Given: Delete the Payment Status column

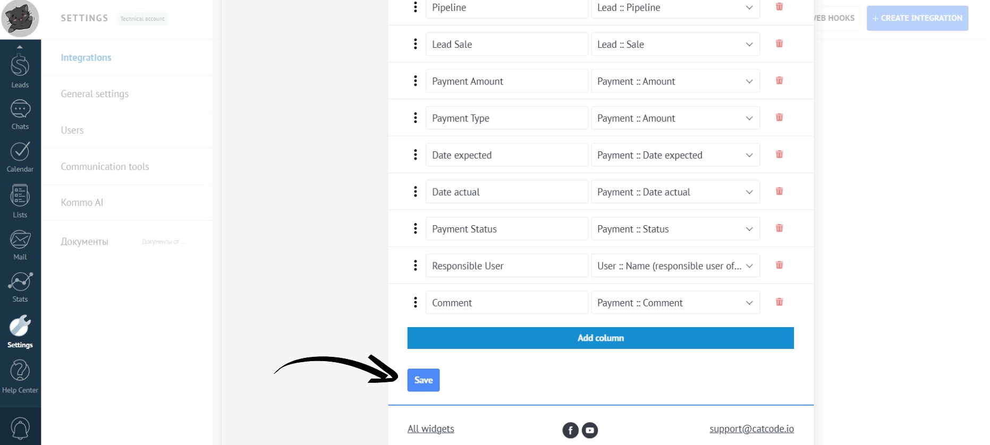Looking at the screenshot, I should click(x=779, y=228).
